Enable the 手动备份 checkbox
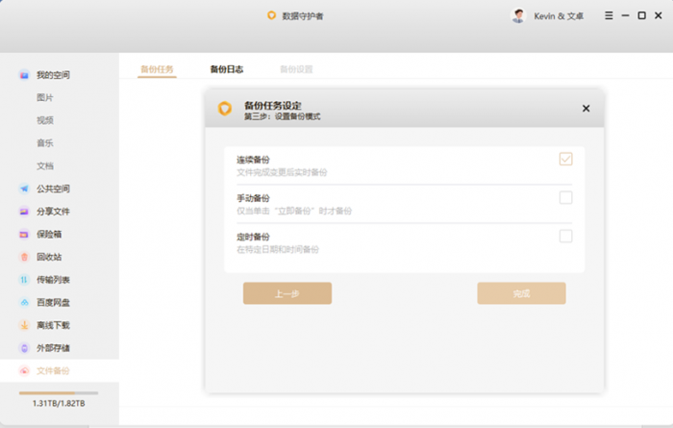This screenshot has width=673, height=428. [565, 198]
